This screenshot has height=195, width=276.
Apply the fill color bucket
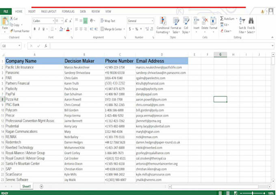(x=61, y=29)
